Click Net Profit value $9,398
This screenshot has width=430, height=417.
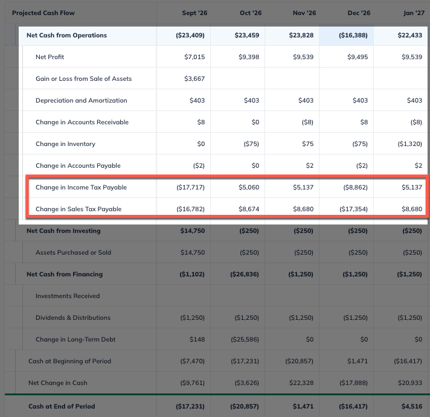(x=249, y=57)
